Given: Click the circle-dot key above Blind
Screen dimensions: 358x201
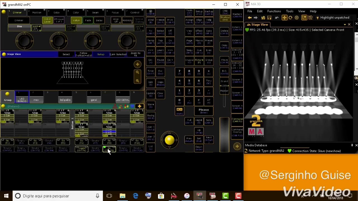Looking at the screenshot, I should [150, 12].
